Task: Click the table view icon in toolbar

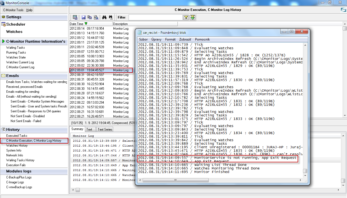Action: point(75,17)
